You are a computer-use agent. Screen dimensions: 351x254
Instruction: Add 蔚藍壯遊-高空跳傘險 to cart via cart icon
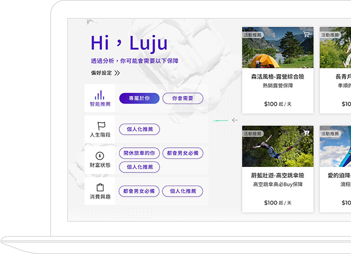pyautogui.click(x=306, y=132)
